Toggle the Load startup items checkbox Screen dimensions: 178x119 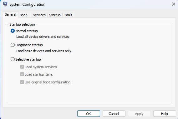(22, 74)
